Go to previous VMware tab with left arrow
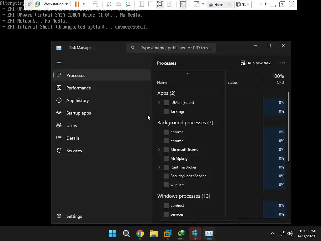The height and width of the screenshot is (241, 321). tap(260, 4)
